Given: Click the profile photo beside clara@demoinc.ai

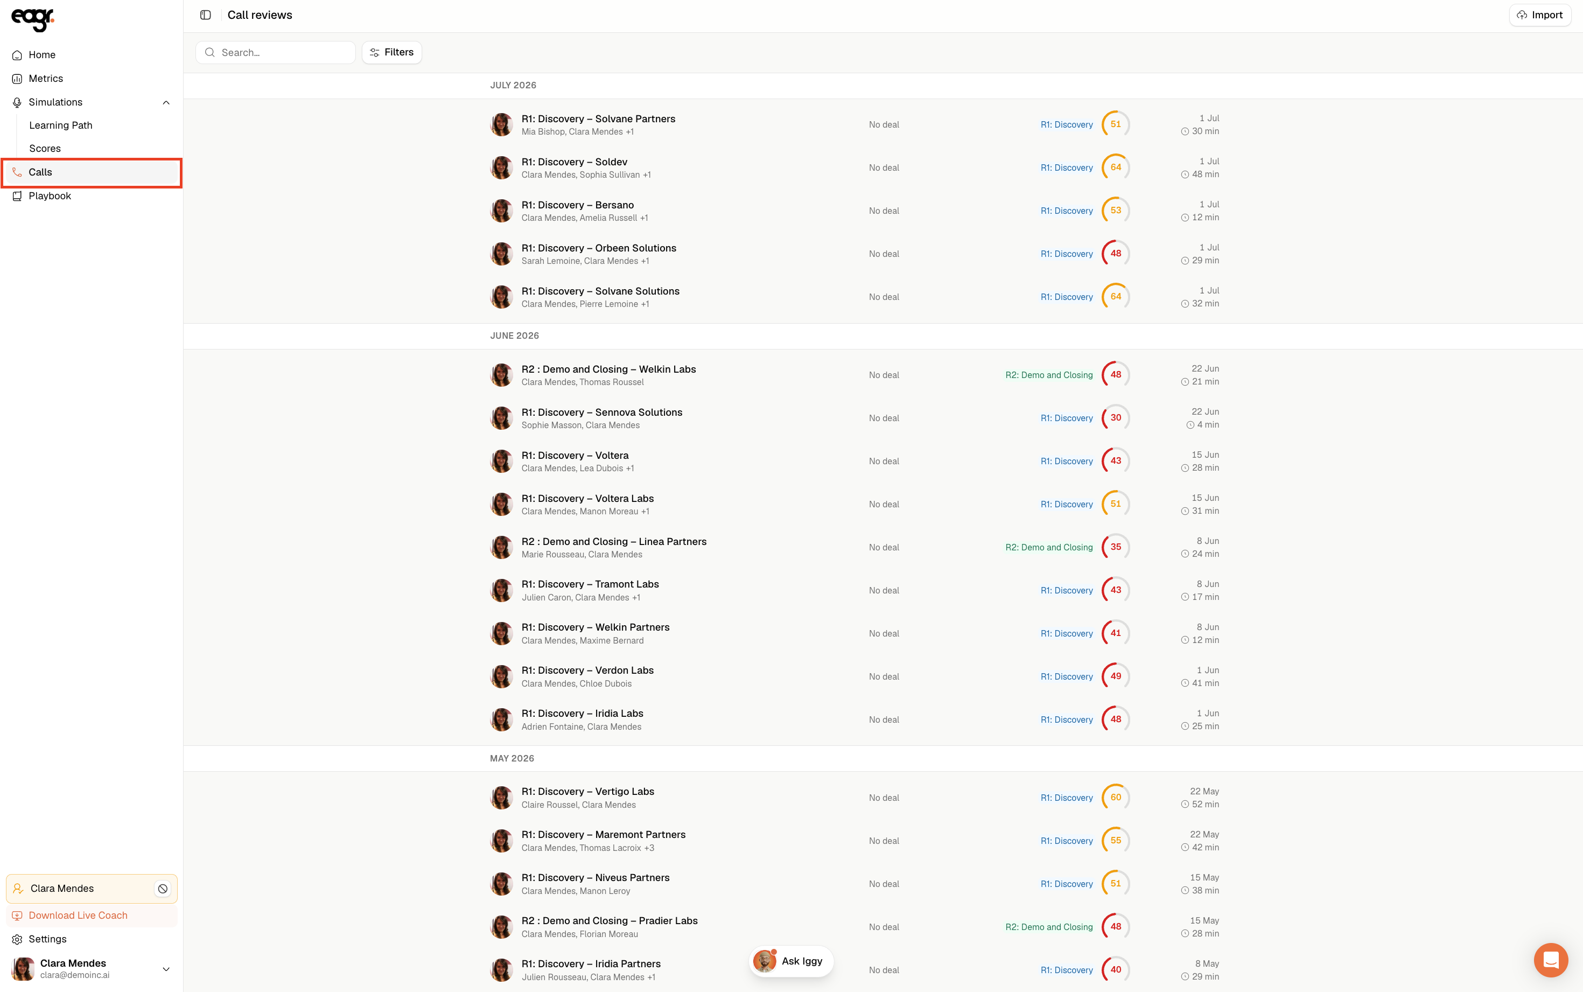Looking at the screenshot, I should click(24, 968).
